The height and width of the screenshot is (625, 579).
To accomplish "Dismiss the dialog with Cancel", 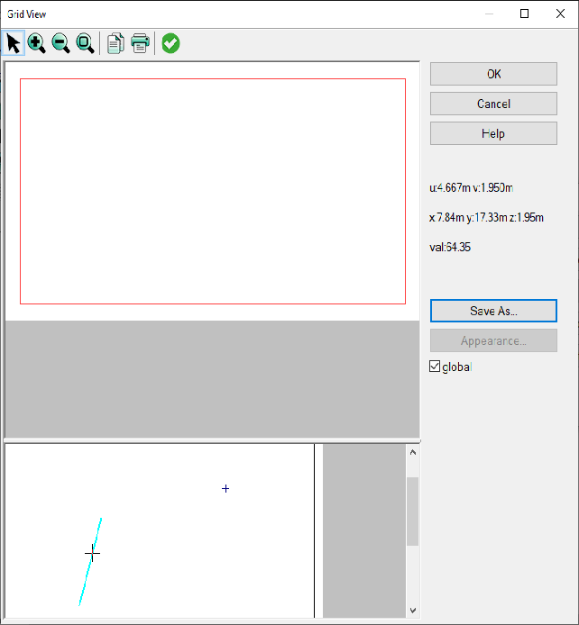I will 493,104.
